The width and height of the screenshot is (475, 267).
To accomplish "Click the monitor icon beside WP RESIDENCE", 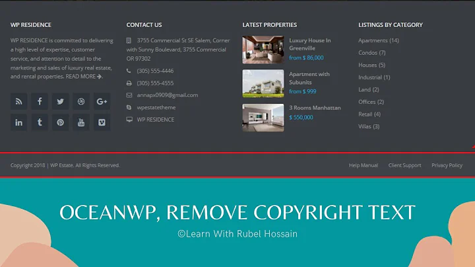I will pos(129,120).
